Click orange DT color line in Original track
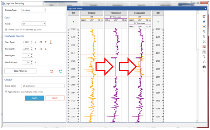This screenshot has width=210, height=130. click(92, 19)
